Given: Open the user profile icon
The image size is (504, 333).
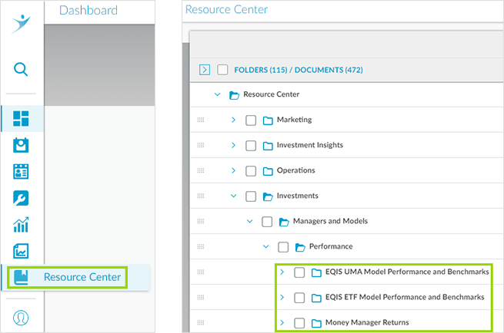Looking at the screenshot, I should 21,318.
